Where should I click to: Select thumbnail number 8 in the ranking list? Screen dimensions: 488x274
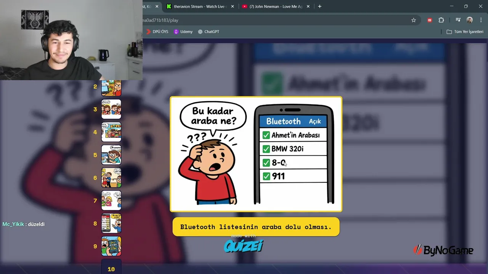pos(111,223)
